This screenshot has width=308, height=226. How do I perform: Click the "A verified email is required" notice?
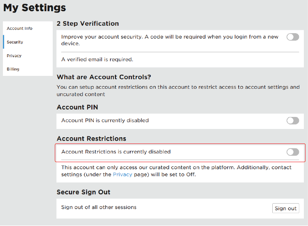(x=97, y=59)
